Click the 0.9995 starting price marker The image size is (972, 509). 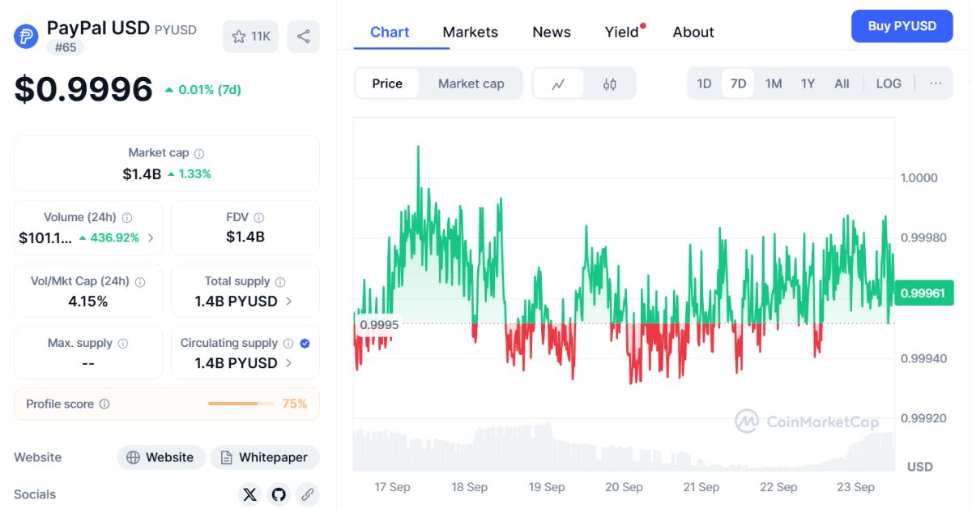tap(378, 324)
